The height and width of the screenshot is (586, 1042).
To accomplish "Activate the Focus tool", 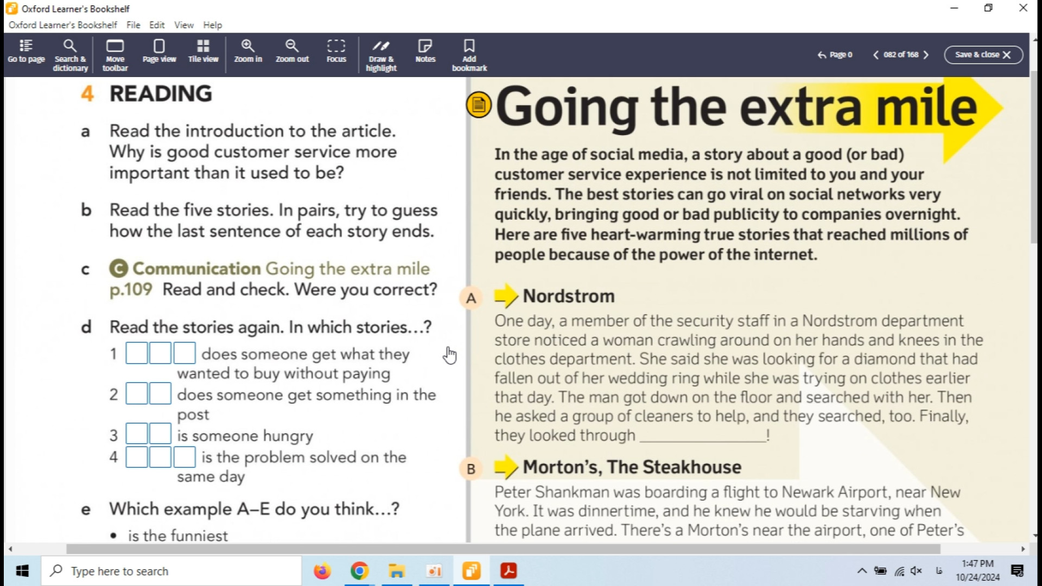I will click(x=336, y=52).
